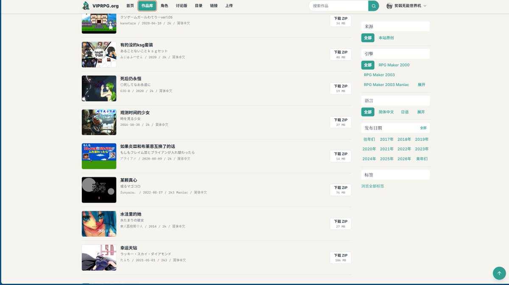Download ZIP for 某颗真心
This screenshot has height=285, width=509.
[341, 190]
